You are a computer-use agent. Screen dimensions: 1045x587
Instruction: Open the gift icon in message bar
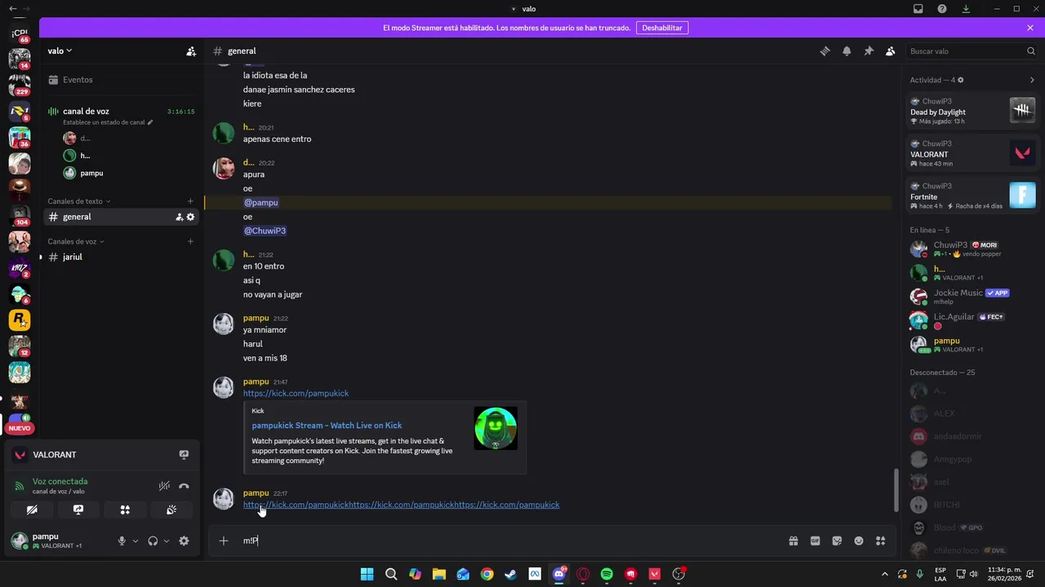pos(793,541)
